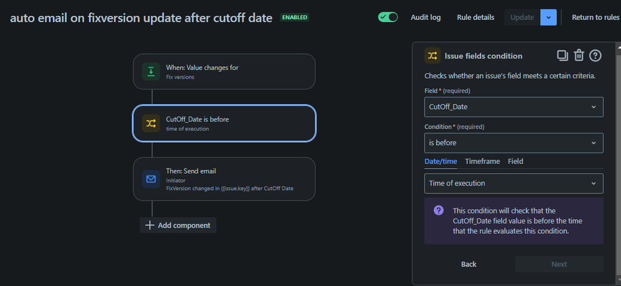Open the Time of execution dropdown

pyautogui.click(x=513, y=183)
